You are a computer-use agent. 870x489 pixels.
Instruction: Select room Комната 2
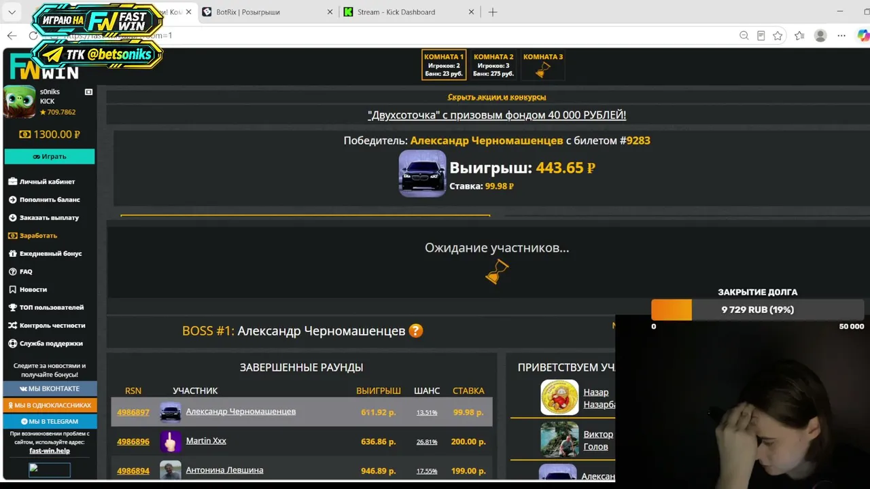(493, 65)
